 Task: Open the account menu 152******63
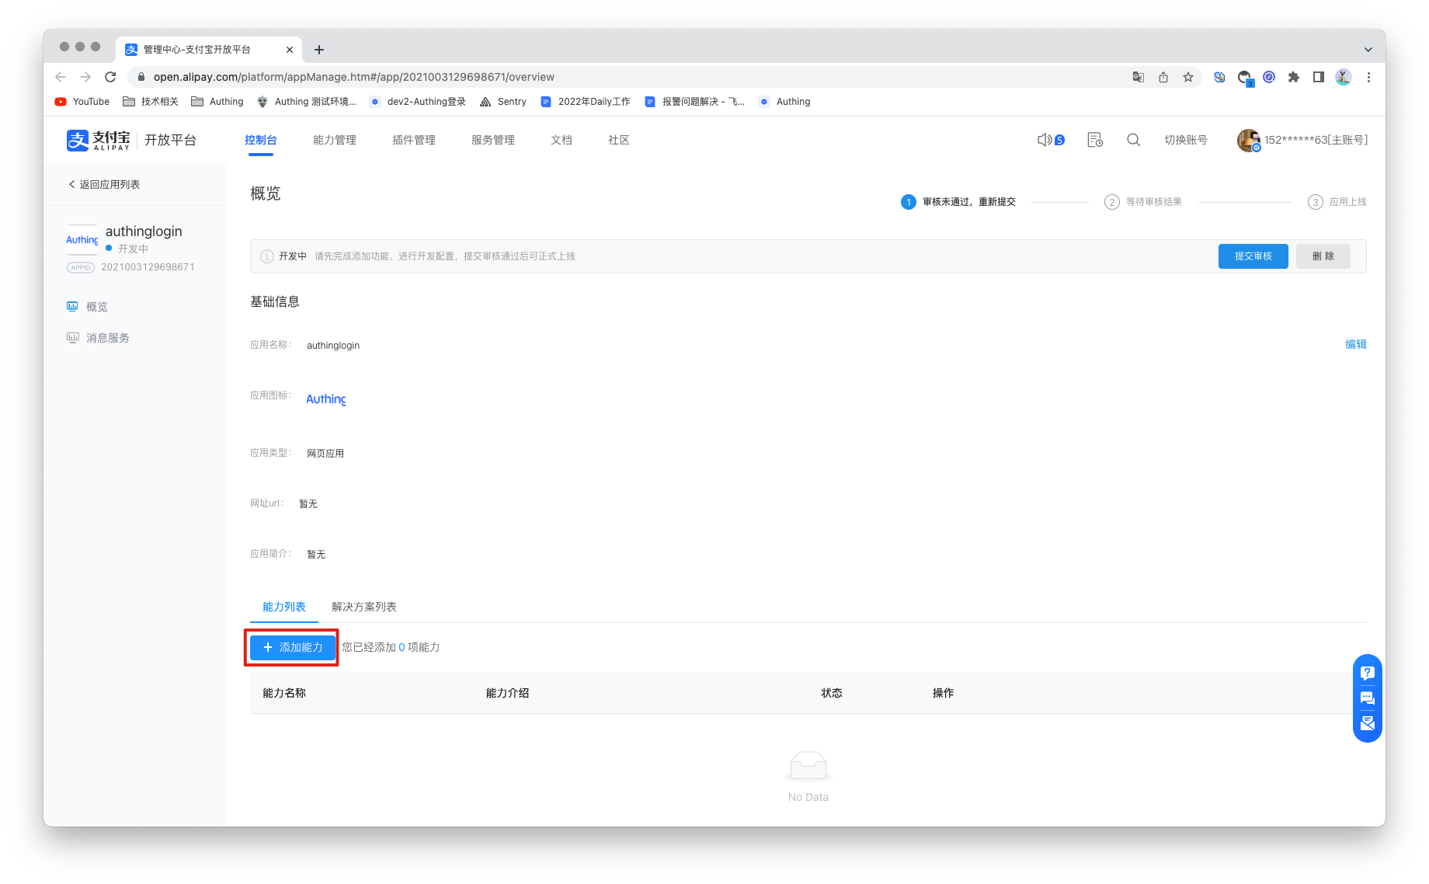[x=1302, y=140]
